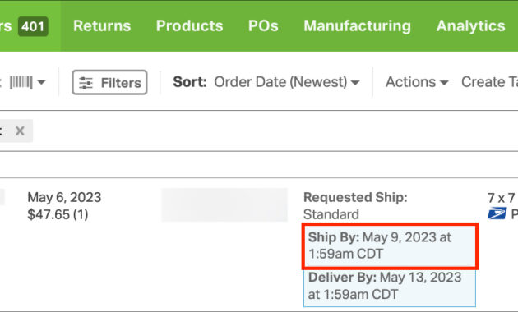
Task: Click the Requested Ship Standard text
Action: 355,206
